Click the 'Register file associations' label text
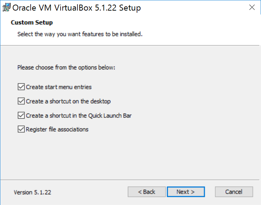261x205 pixels. tap(57, 129)
